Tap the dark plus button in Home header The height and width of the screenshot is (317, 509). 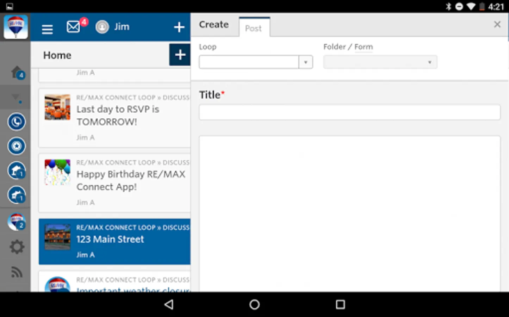pos(180,55)
